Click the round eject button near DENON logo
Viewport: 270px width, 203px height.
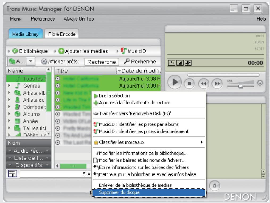214,186
